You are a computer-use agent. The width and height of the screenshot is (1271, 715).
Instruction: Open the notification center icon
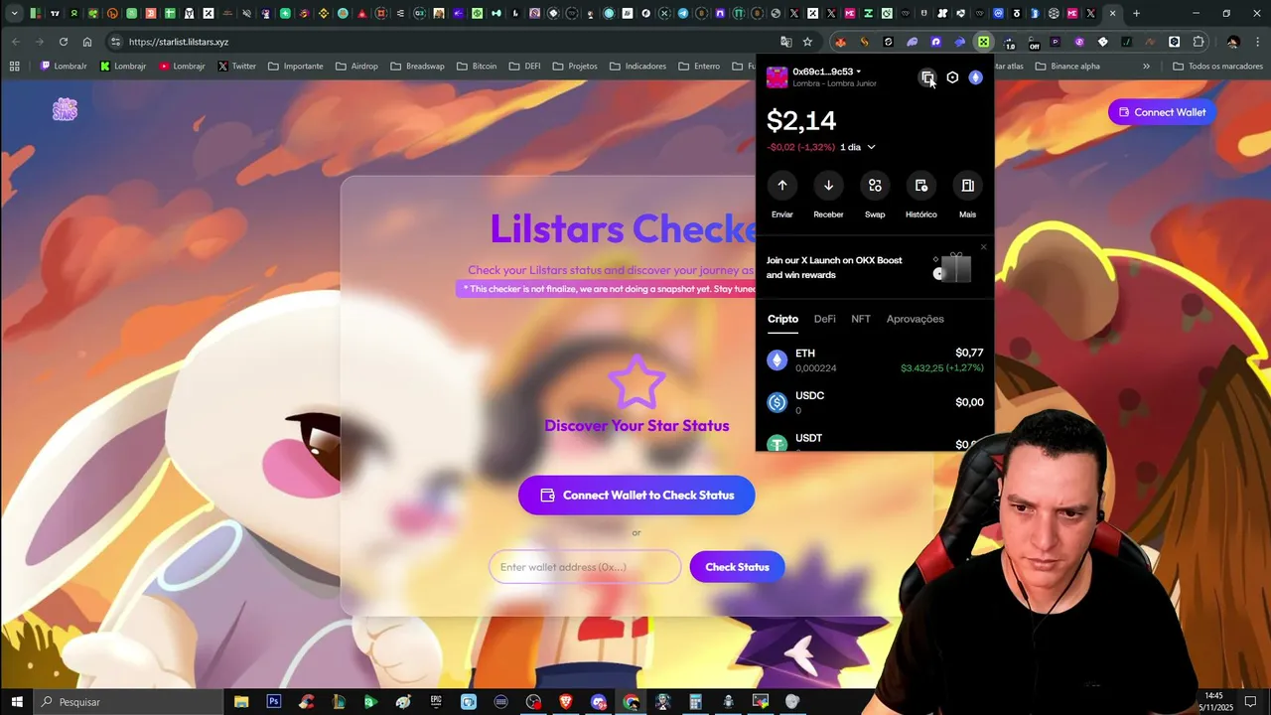point(1251,701)
